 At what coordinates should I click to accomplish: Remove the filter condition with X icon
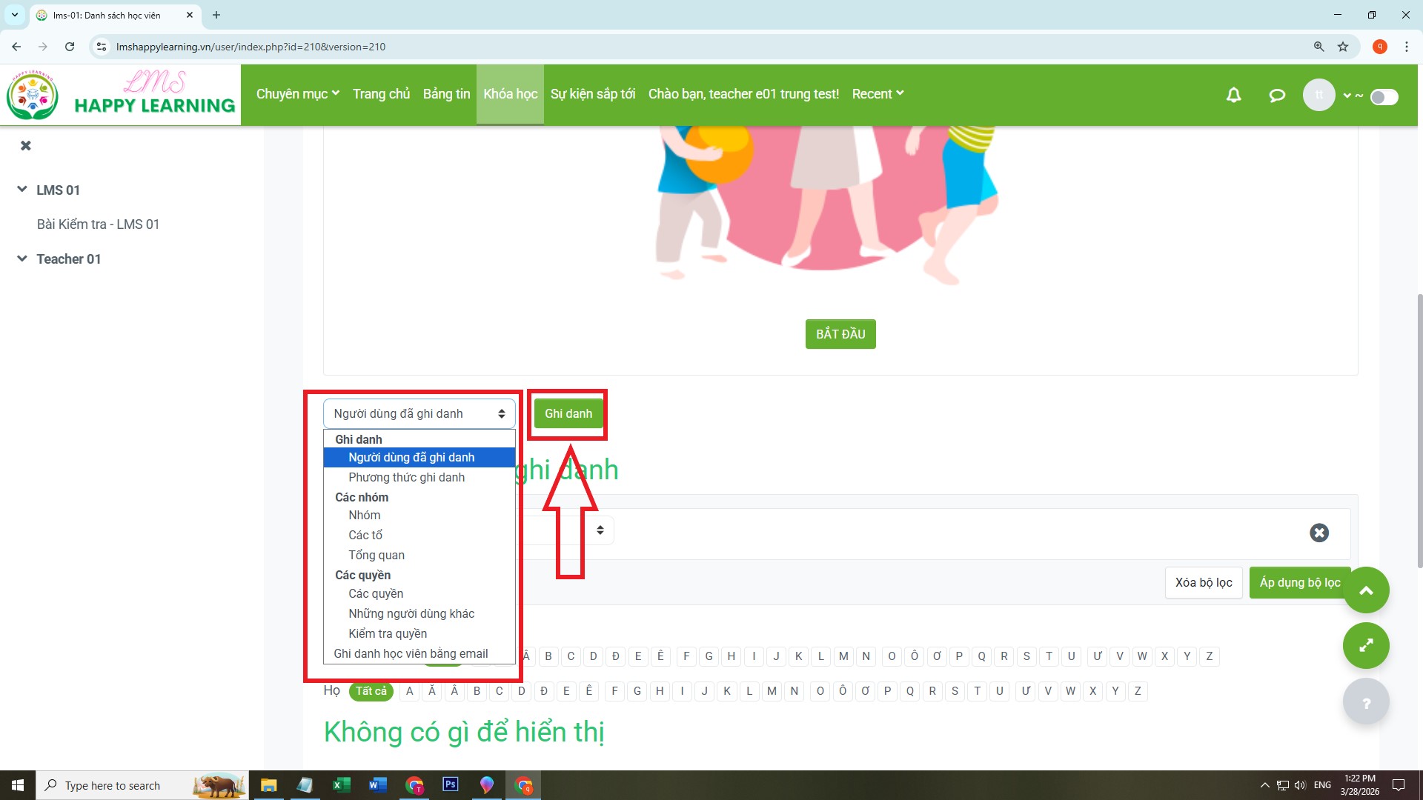1318,533
